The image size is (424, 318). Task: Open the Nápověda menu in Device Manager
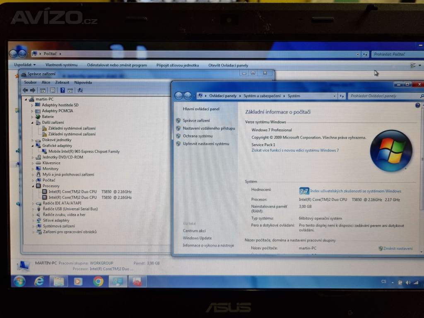pyautogui.click(x=83, y=82)
